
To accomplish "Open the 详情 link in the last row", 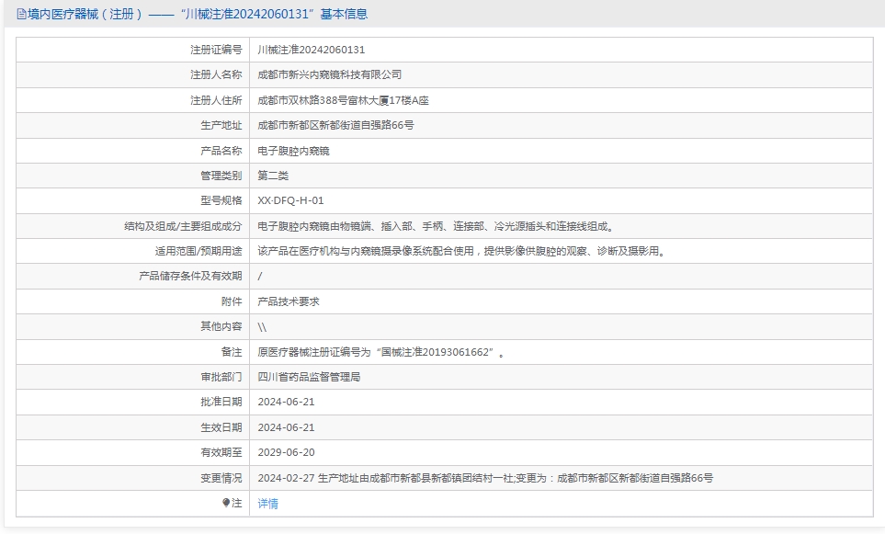I will [x=267, y=503].
